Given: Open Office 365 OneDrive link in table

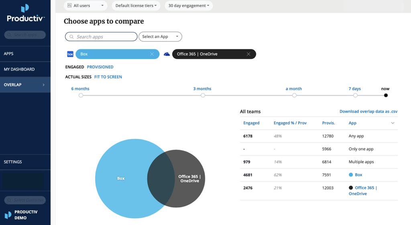Looking at the screenshot, I should 363,191.
